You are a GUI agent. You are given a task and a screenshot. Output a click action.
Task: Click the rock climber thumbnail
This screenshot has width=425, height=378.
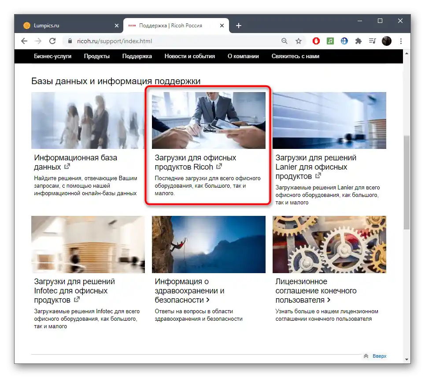pos(208,245)
